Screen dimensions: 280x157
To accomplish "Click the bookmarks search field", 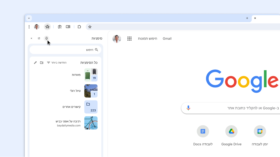I will coord(65,50).
